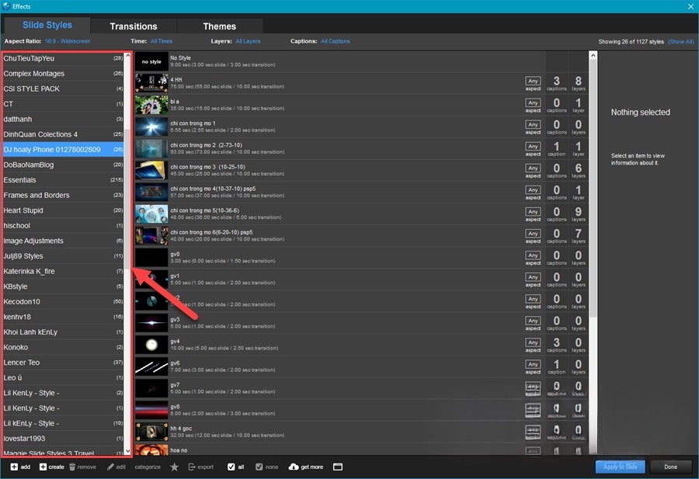Switch to the Themes tab
Screen dimensions: 699x479
coord(219,26)
